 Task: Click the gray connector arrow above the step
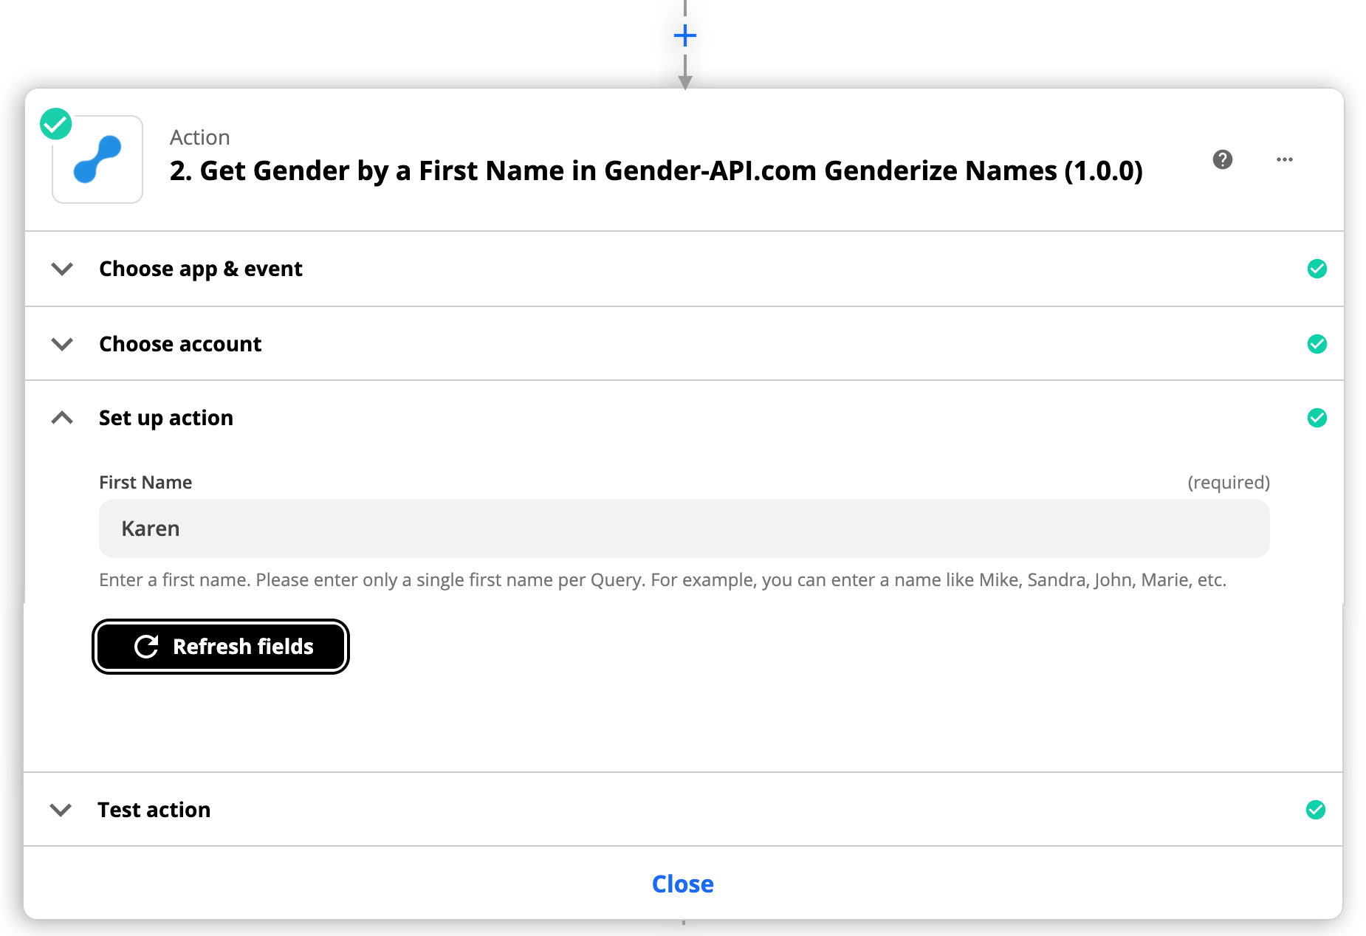click(685, 78)
